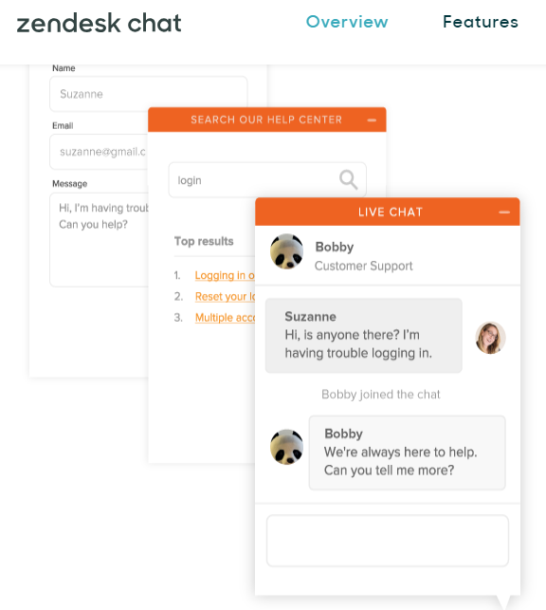Image resolution: width=546 pixels, height=610 pixels.
Task: Click the Message field label
Action: point(69,184)
